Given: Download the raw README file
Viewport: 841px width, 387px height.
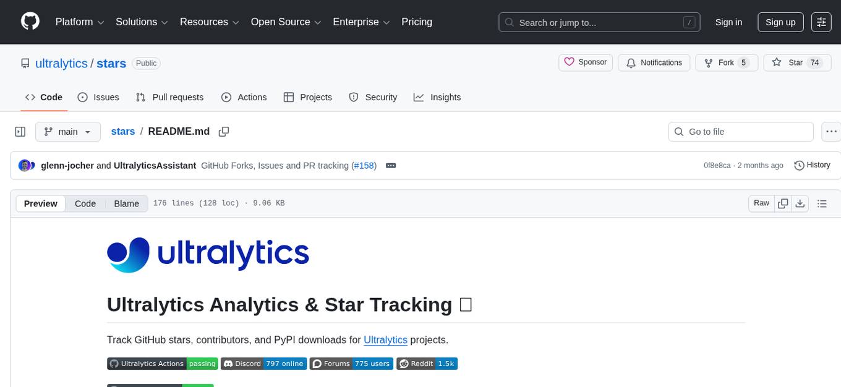Looking at the screenshot, I should pos(800,203).
